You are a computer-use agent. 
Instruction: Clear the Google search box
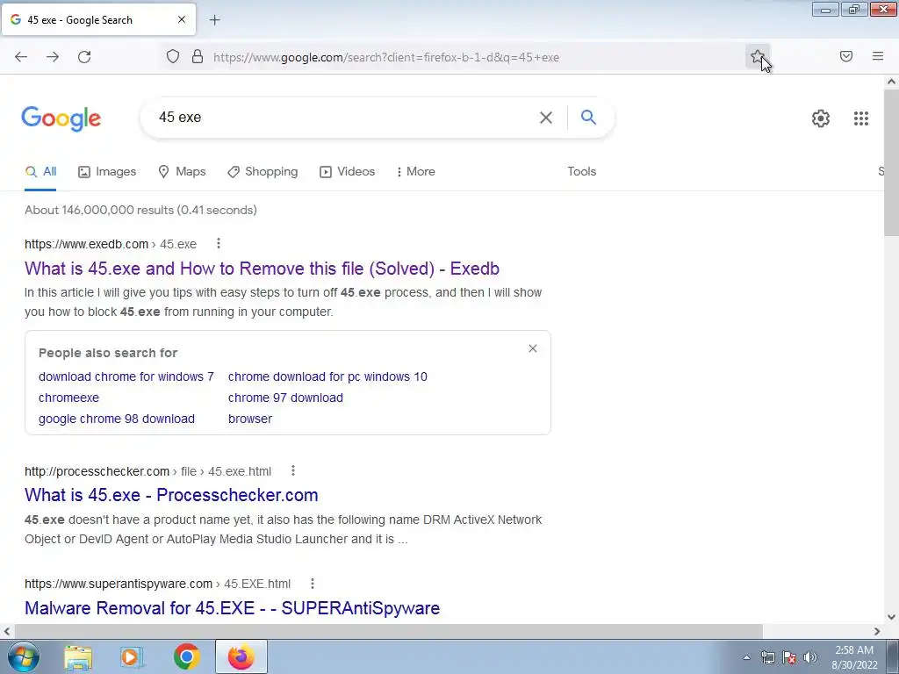[x=546, y=118]
